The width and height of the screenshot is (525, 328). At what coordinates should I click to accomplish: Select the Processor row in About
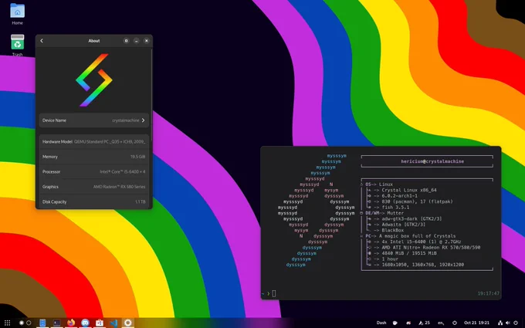(x=93, y=171)
